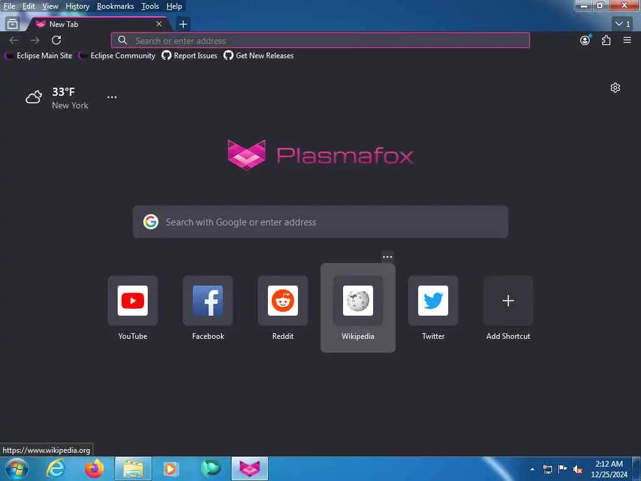Launch Internet Explorer from taskbar
The image size is (641, 481).
55,468
